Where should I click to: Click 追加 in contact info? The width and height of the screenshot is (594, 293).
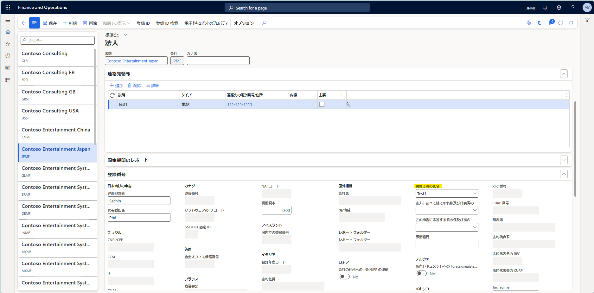tap(116, 86)
